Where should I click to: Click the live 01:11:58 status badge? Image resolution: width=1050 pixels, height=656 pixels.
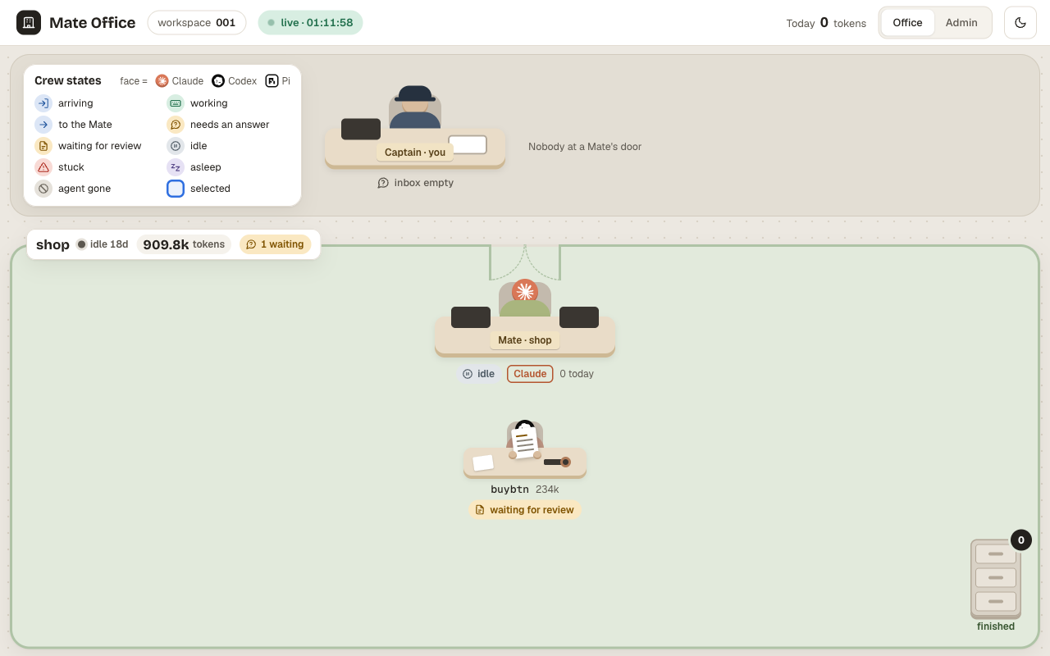310,22
